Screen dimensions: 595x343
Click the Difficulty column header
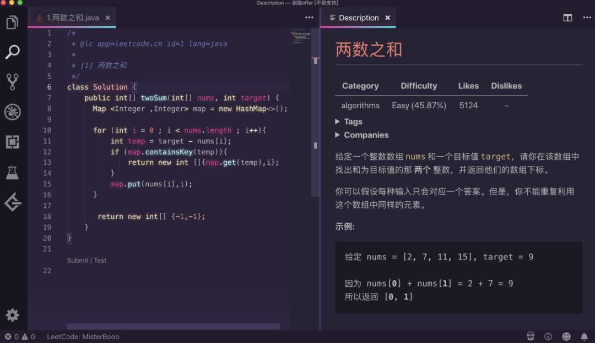coord(419,86)
